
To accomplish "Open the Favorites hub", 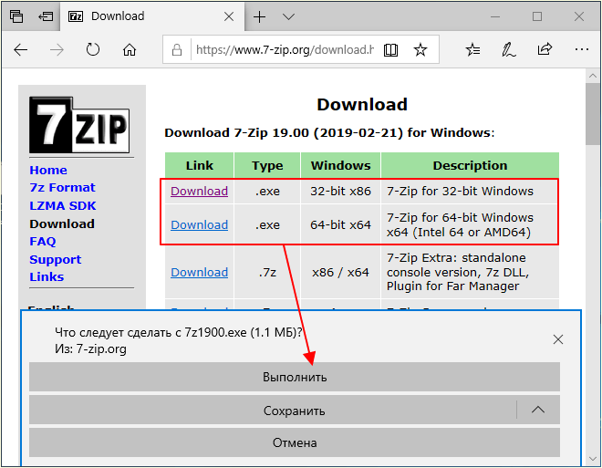I will pos(472,49).
